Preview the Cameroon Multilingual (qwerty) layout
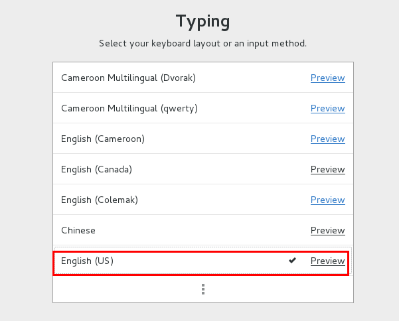The height and width of the screenshot is (321, 399). pos(328,108)
